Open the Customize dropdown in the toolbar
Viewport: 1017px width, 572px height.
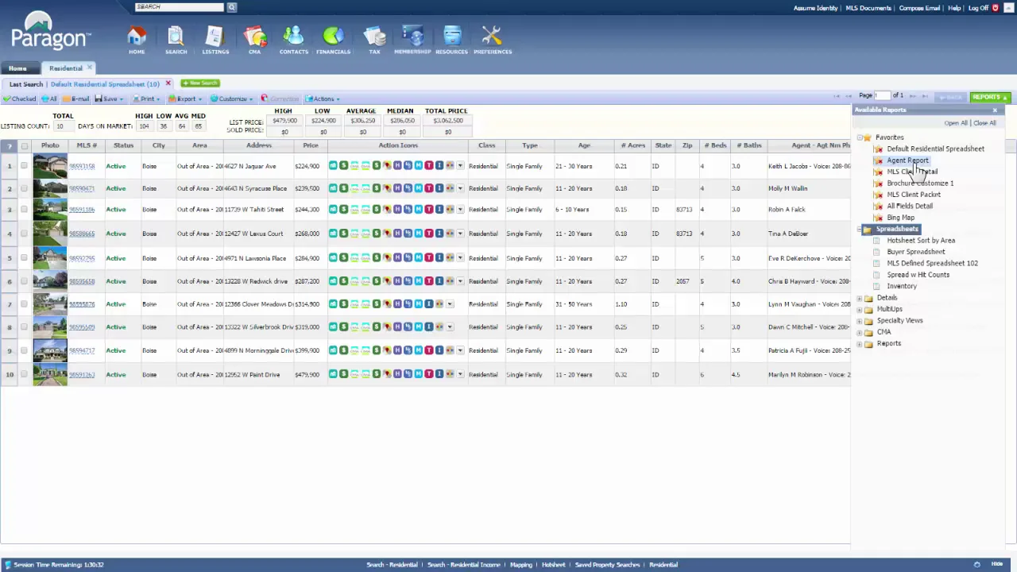point(232,99)
